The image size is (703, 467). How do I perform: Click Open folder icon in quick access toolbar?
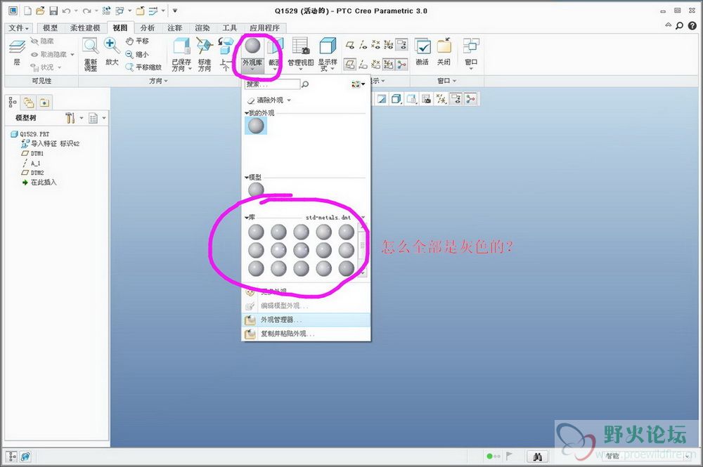(x=40, y=11)
